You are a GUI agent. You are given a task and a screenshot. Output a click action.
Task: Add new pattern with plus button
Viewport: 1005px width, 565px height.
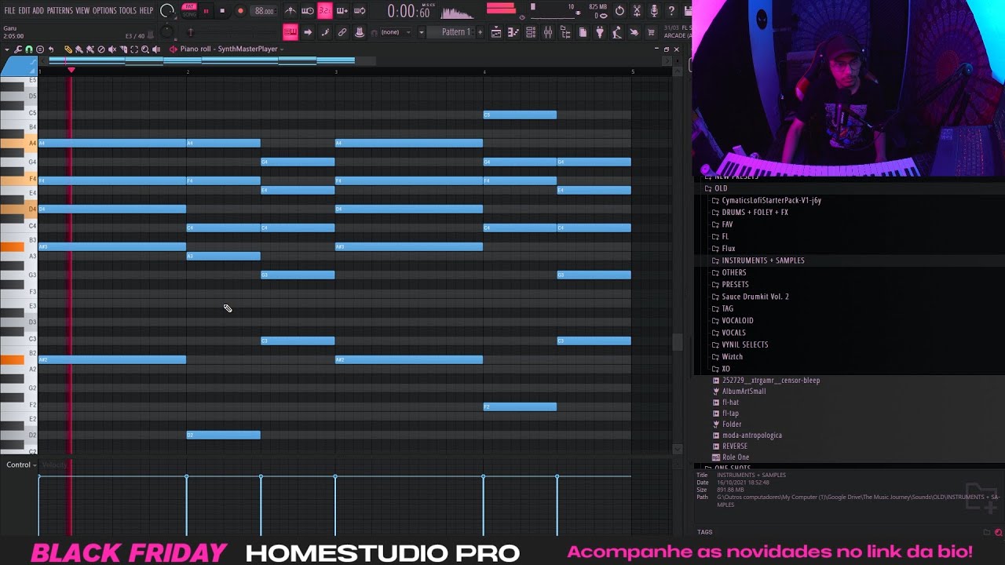click(480, 32)
